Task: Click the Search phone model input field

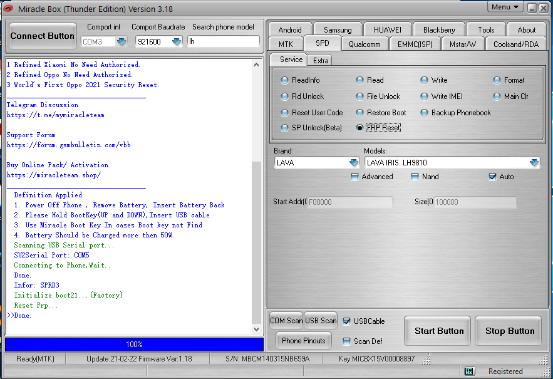Action: [x=224, y=41]
